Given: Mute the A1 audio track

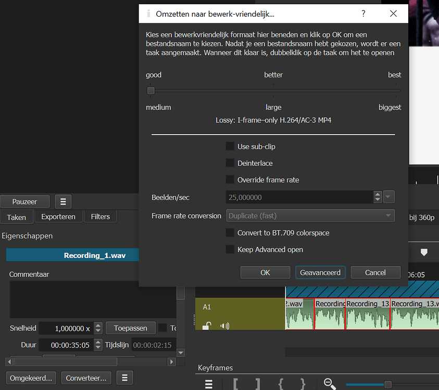Looking at the screenshot, I should click(225, 326).
